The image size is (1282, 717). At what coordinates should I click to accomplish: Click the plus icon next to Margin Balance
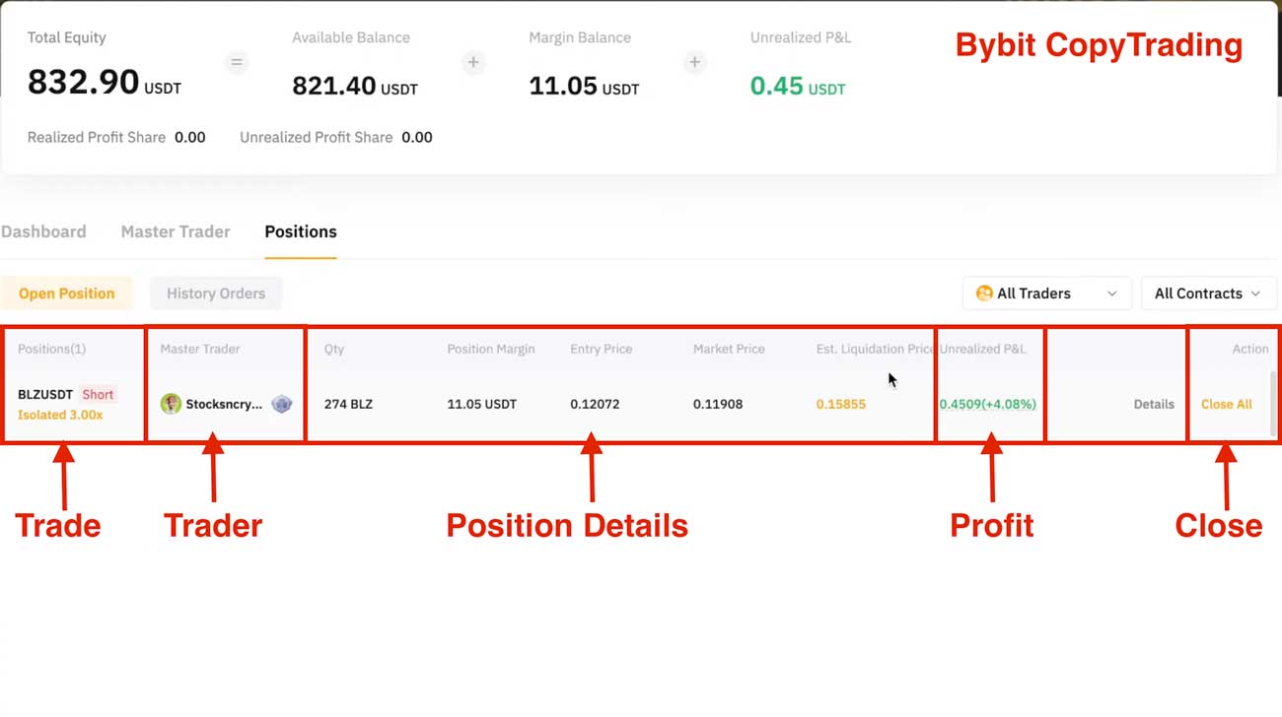[x=694, y=61]
